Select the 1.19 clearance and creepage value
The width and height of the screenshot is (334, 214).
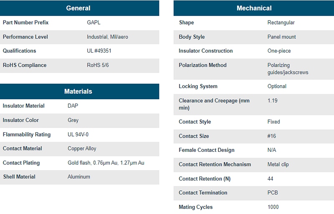[x=272, y=101]
